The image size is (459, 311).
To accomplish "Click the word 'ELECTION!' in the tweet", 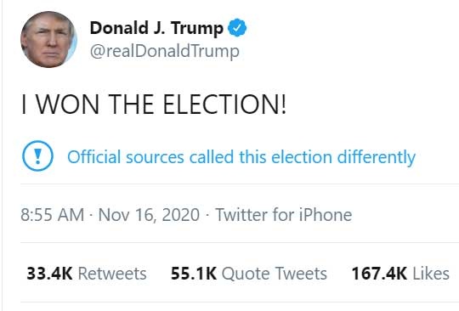I will click(x=224, y=105).
